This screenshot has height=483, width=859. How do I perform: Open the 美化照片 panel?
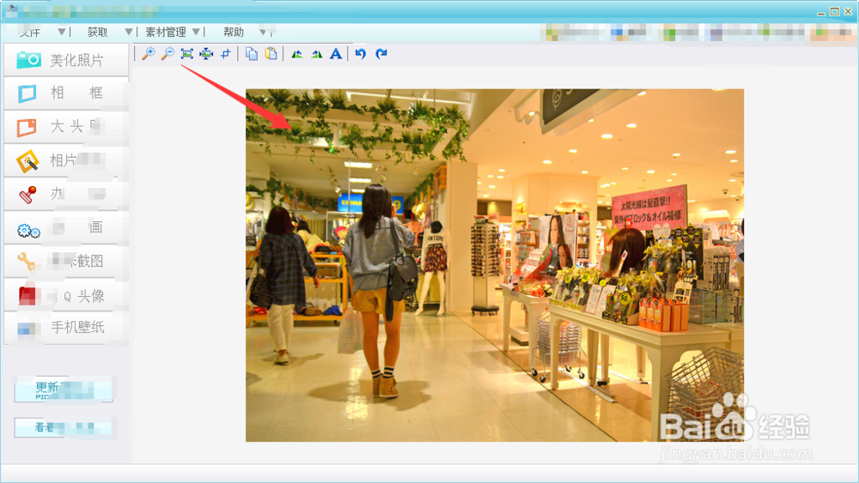point(65,60)
